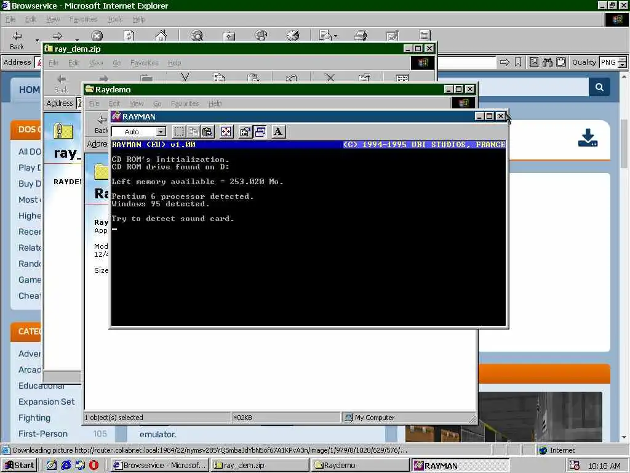
Task: Open File menu in Internet Explorer
Action: pyautogui.click(x=10, y=19)
